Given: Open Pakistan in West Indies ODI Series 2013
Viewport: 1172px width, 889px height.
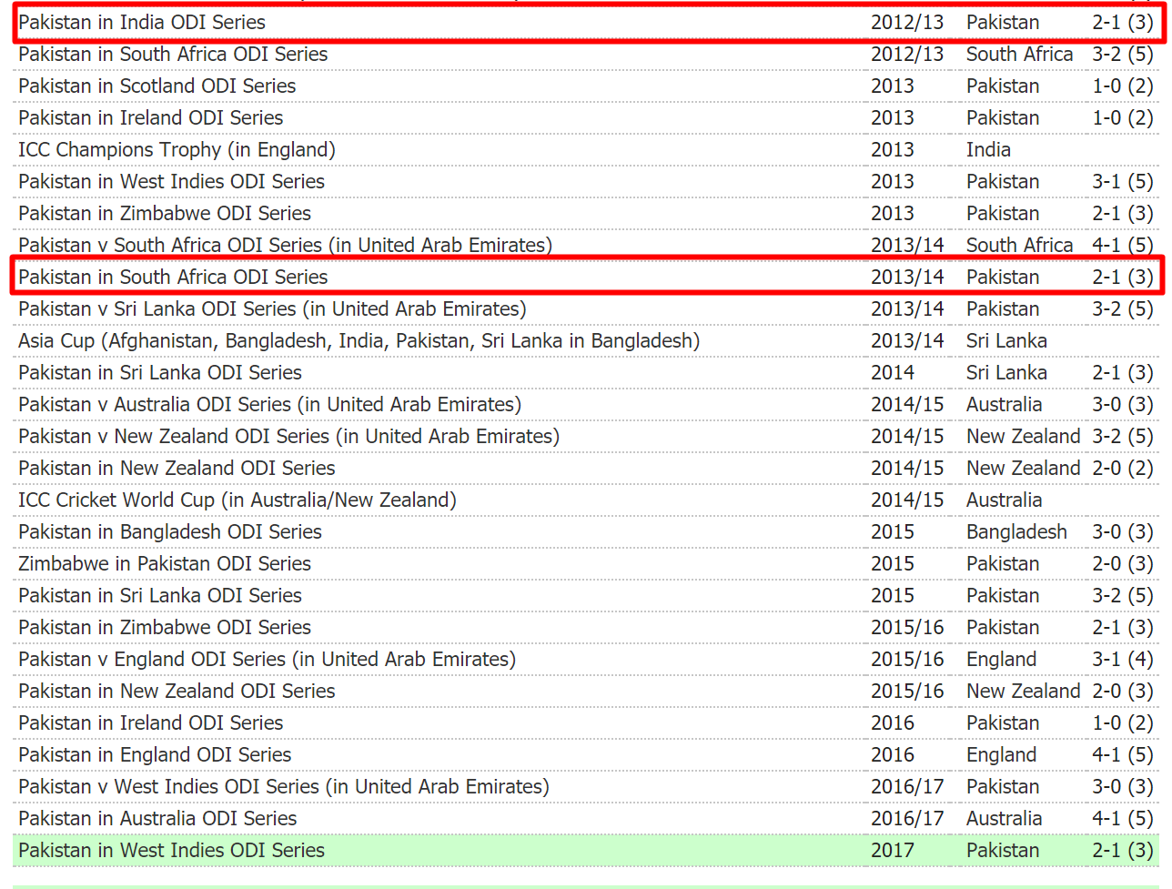Looking at the screenshot, I should pyautogui.click(x=171, y=181).
